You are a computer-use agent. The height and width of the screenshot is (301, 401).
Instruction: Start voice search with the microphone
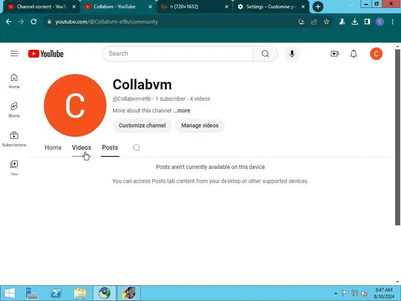click(x=292, y=53)
